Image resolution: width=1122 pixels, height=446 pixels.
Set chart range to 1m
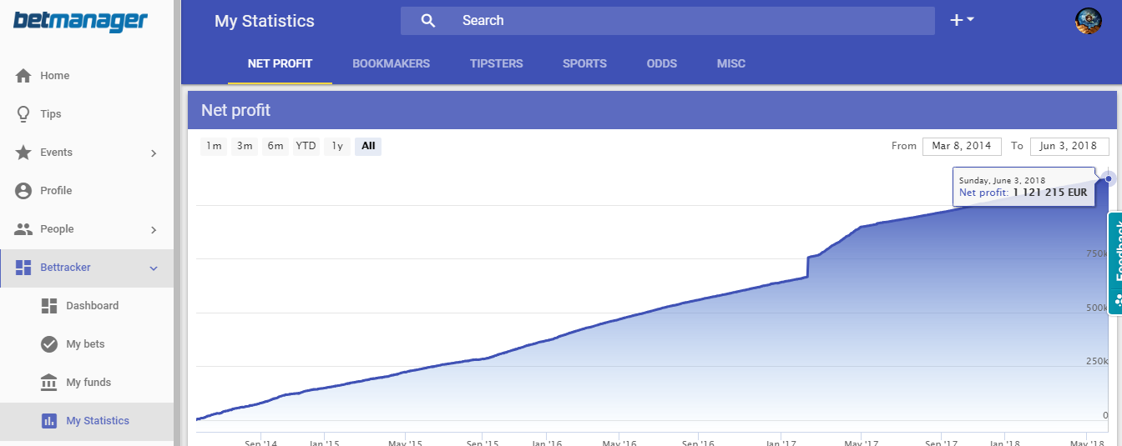pos(214,146)
